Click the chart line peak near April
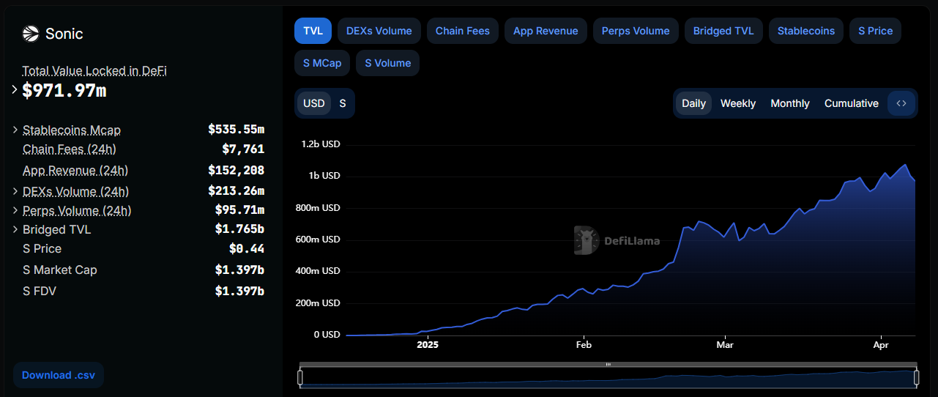The image size is (938, 397). 906,165
